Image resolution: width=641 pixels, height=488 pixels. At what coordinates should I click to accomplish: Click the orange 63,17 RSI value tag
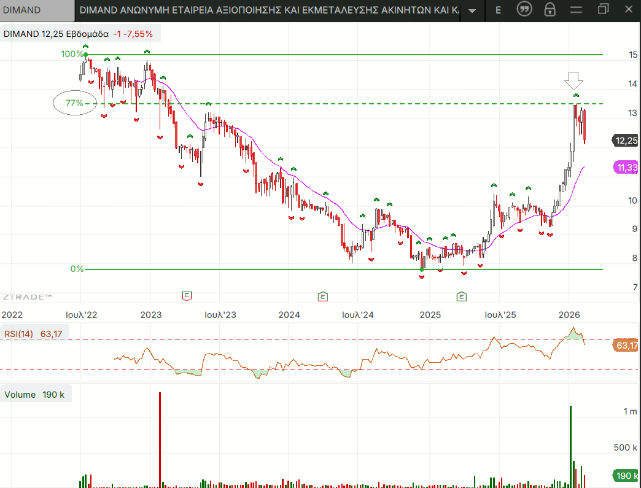click(626, 346)
